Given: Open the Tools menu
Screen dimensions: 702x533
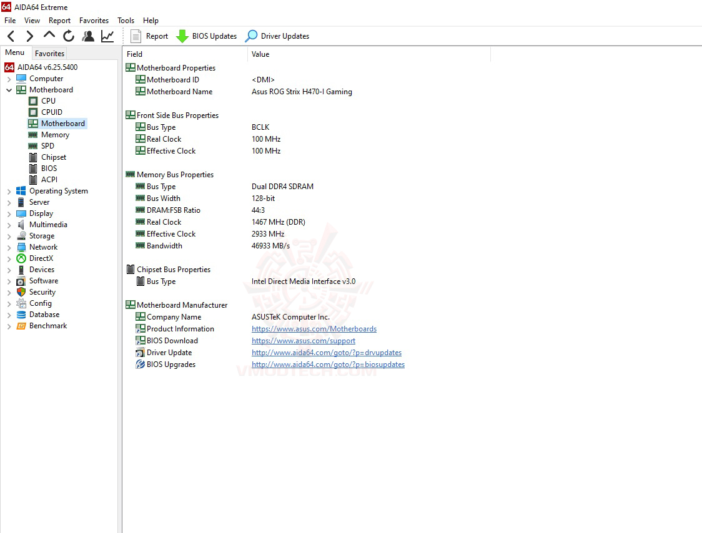Looking at the screenshot, I should click(126, 21).
